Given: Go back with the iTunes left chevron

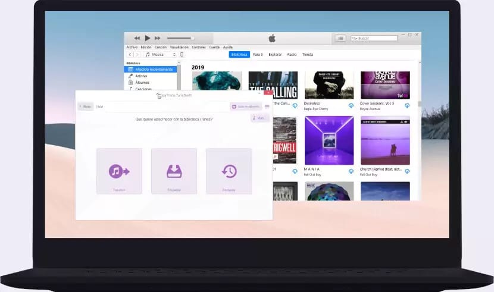Looking at the screenshot, I should 130,55.
